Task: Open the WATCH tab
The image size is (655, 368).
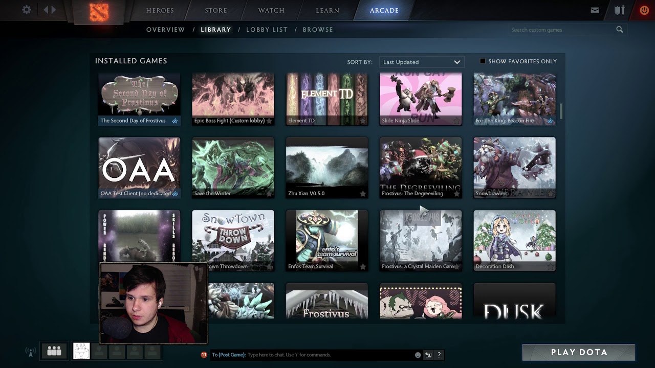Action: pos(271,10)
